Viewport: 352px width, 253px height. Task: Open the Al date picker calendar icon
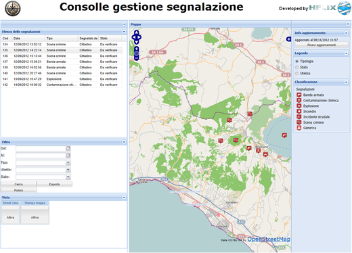coord(68,156)
